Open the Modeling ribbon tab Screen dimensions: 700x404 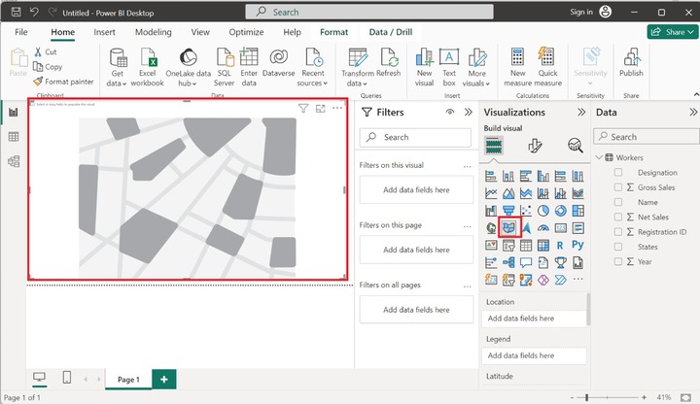153,32
